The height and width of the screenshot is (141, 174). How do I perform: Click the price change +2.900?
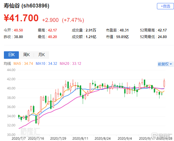(50, 20)
